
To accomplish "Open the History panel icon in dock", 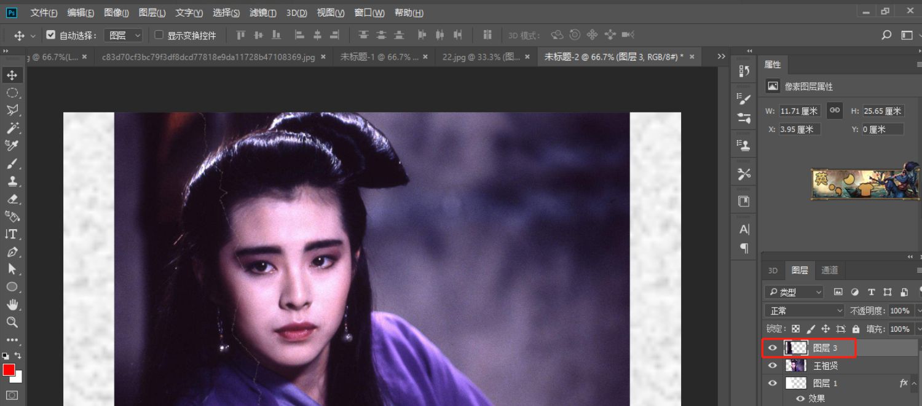I will 744,71.
